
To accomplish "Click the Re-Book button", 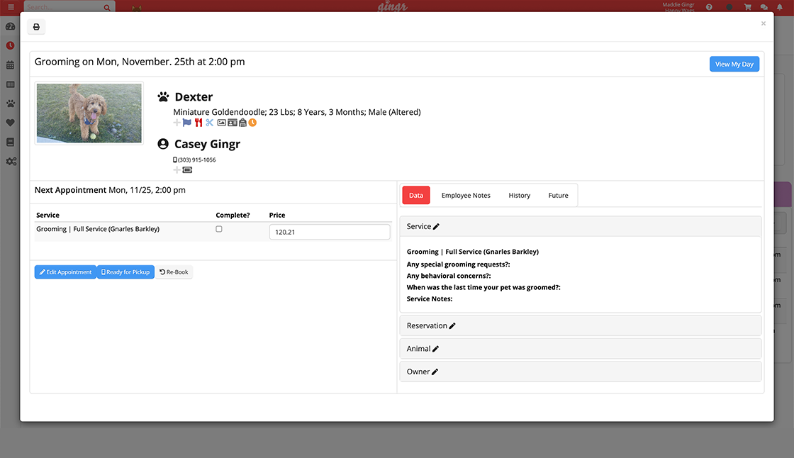I will click(174, 272).
